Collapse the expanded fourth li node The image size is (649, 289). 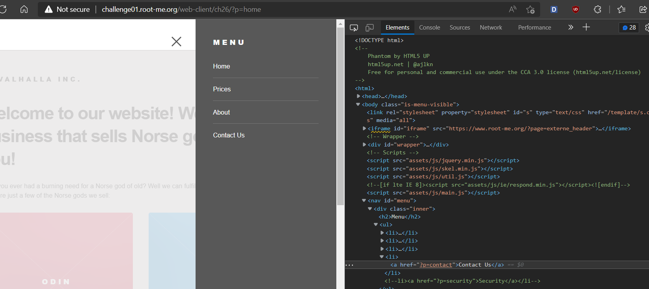tap(382, 257)
